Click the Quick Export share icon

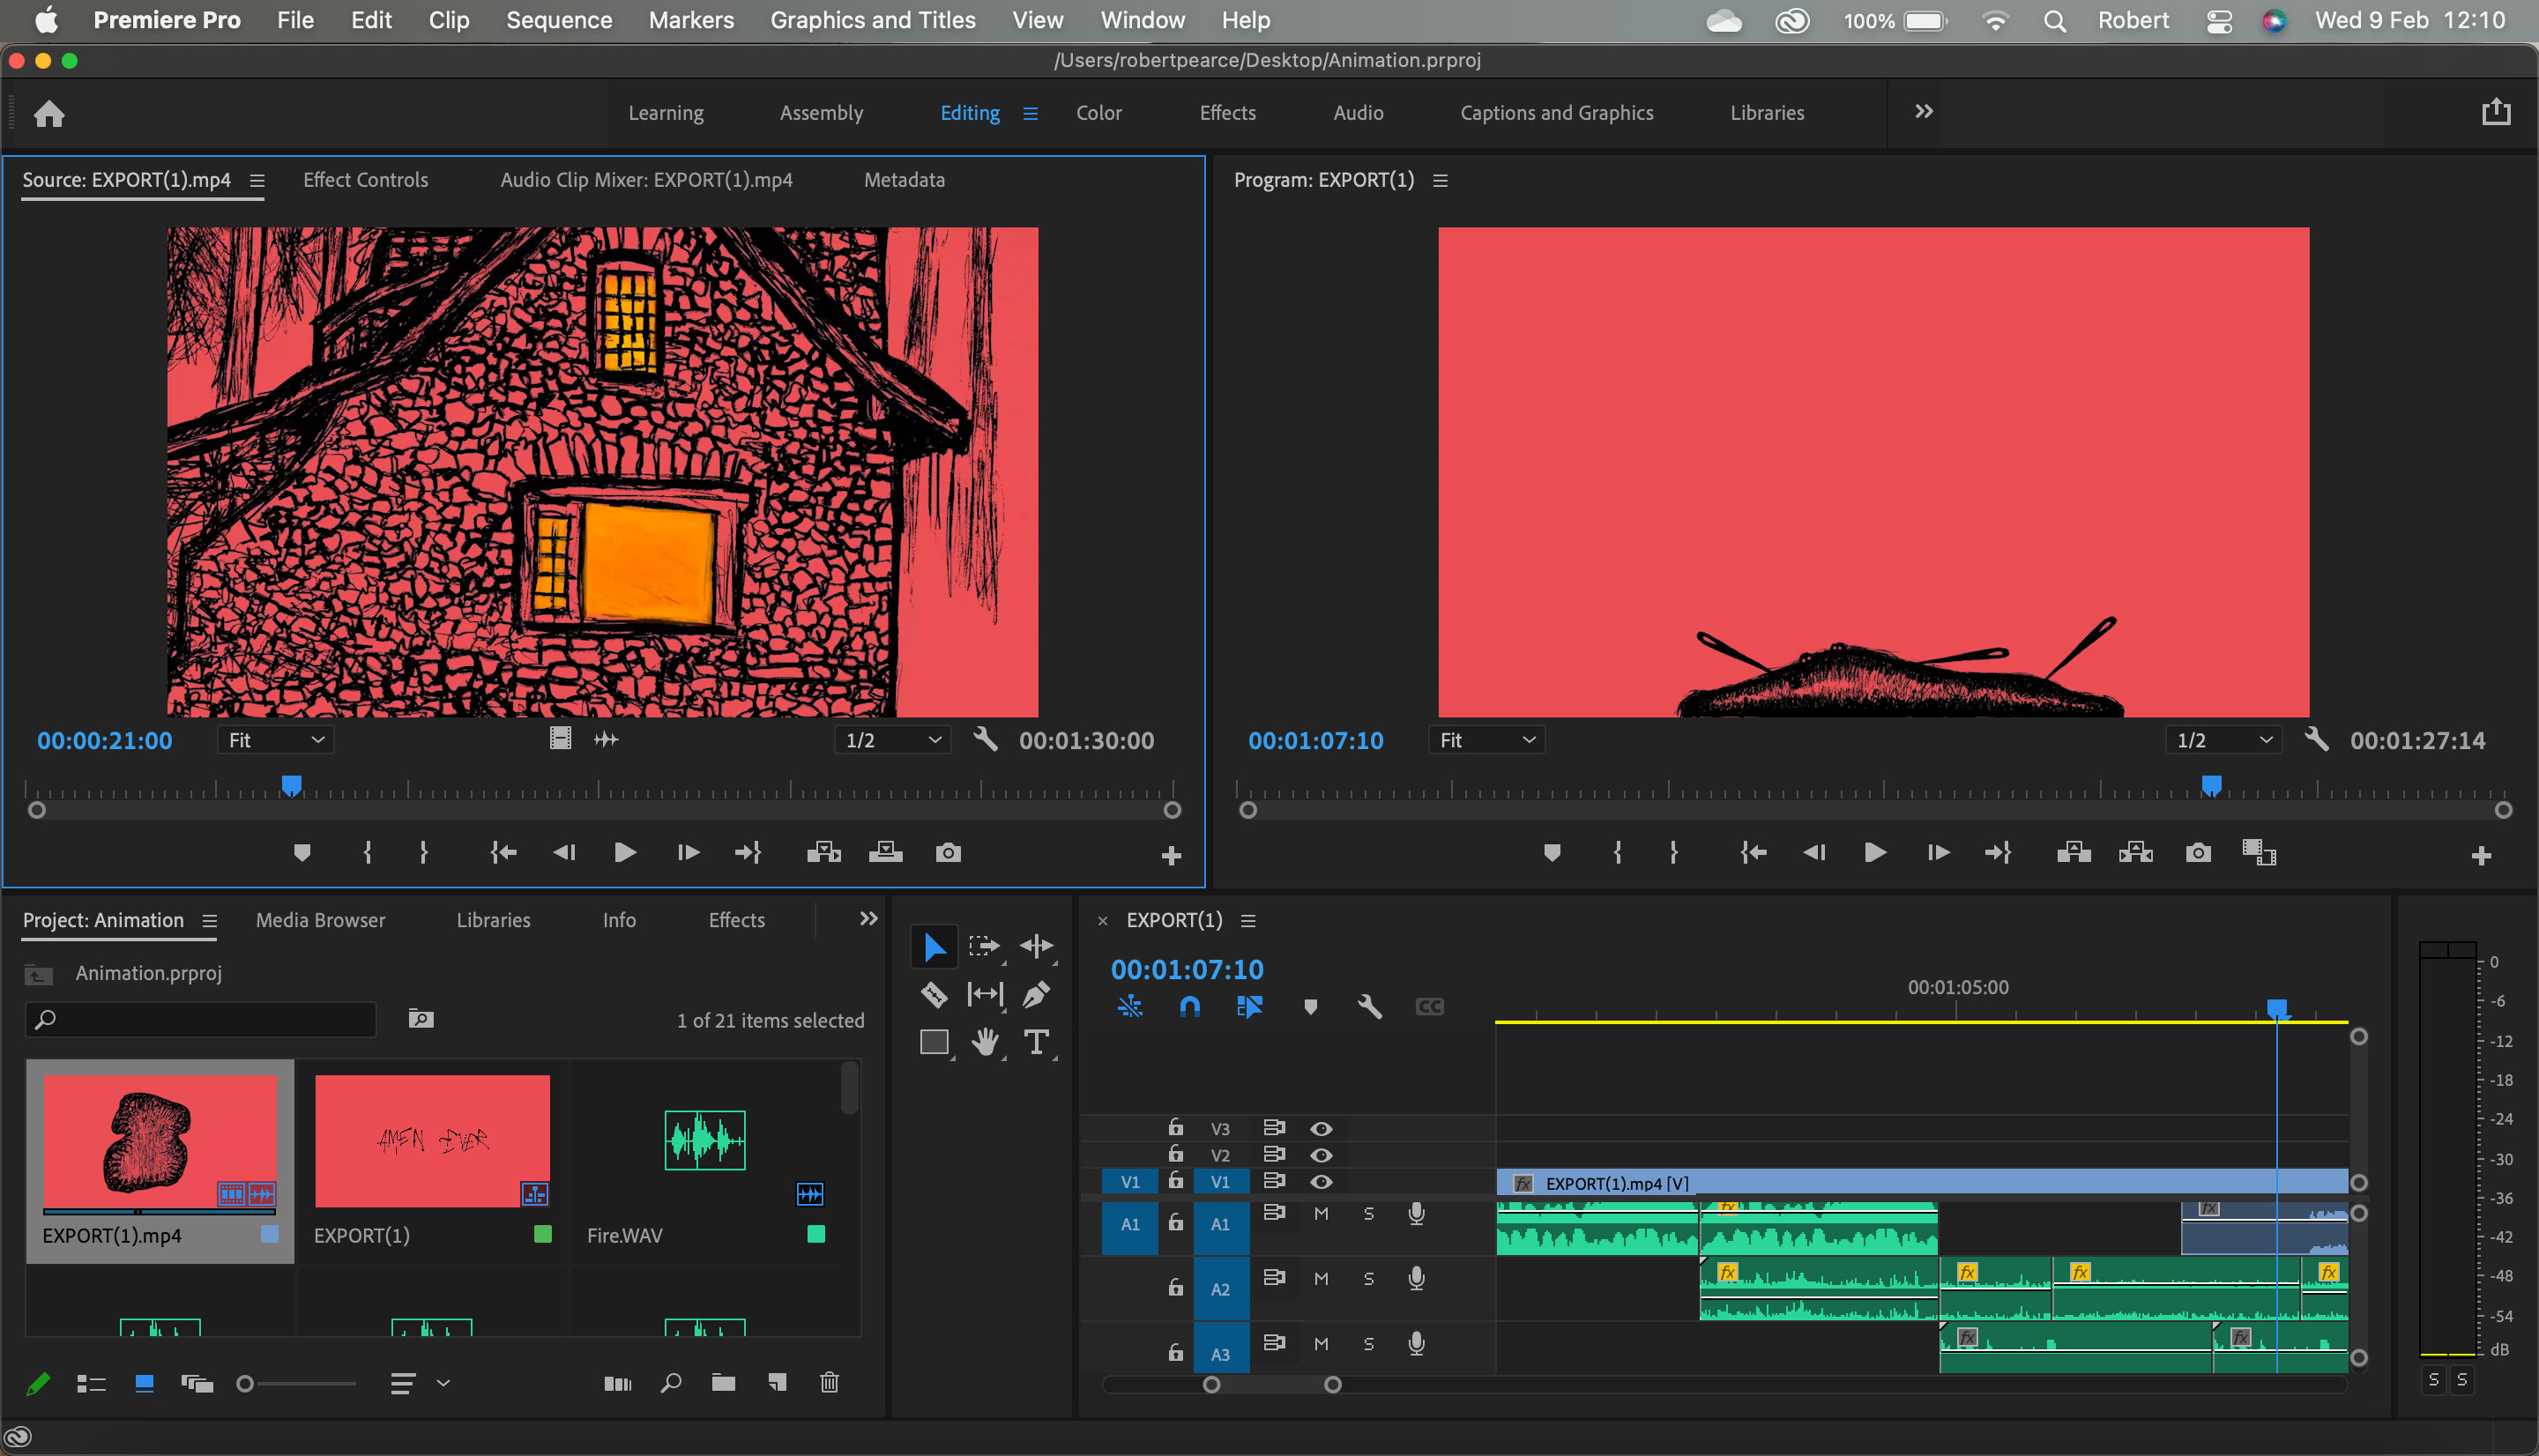click(2496, 112)
